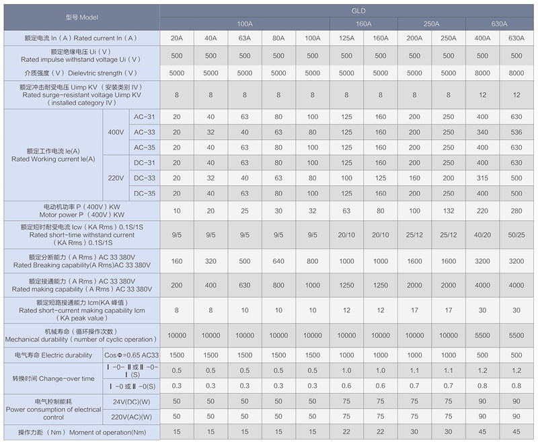The height and width of the screenshot is (443, 538).
Task: Click the GLD header cell
Action: pos(346,11)
